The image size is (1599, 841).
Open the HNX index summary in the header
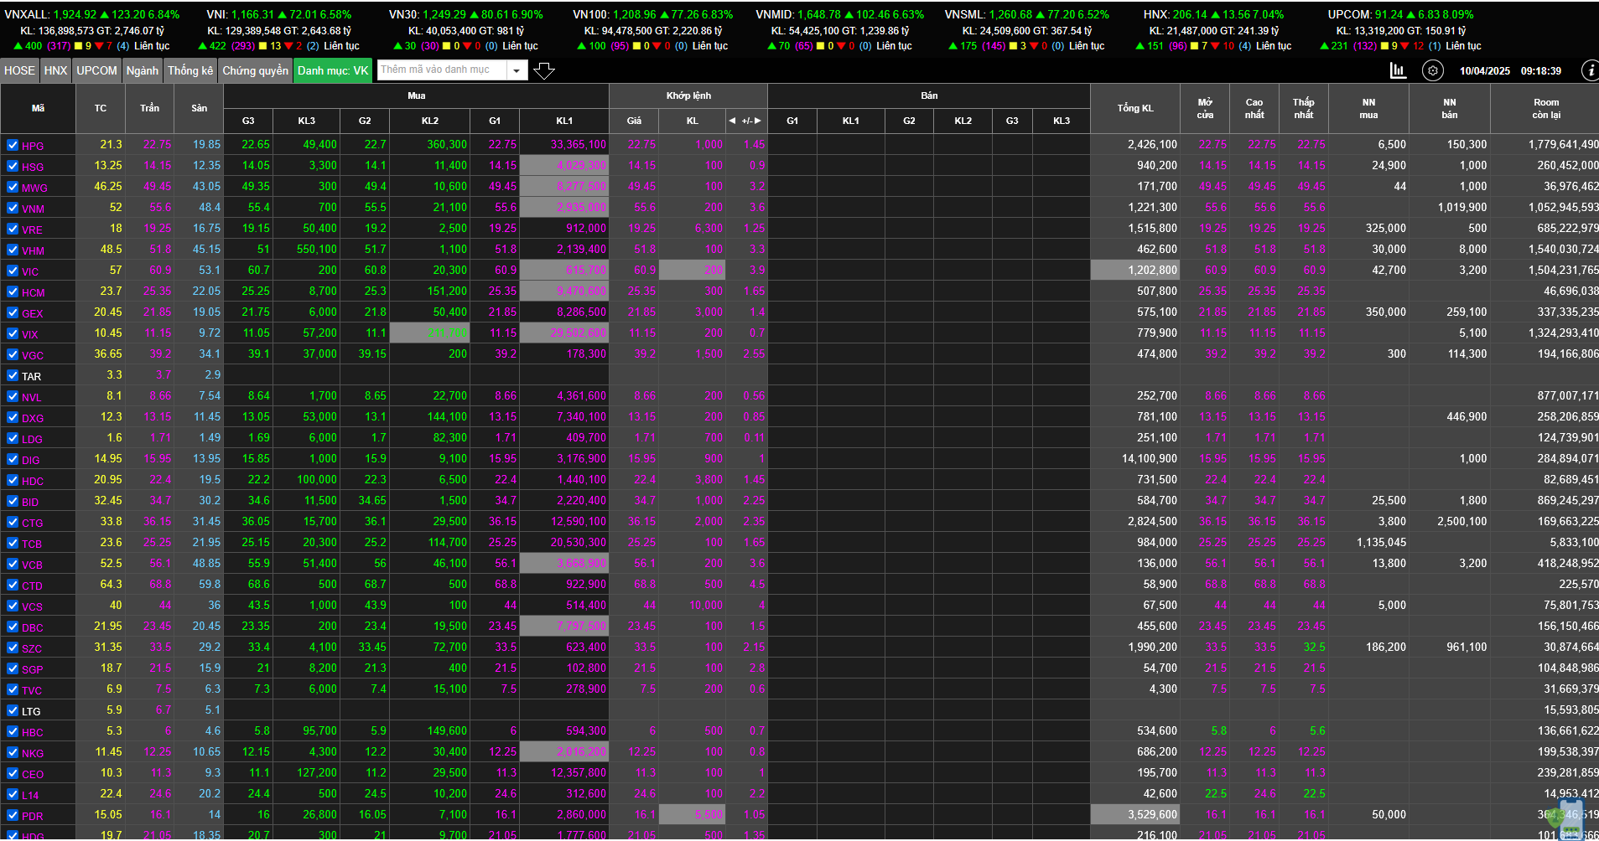(x=1213, y=30)
